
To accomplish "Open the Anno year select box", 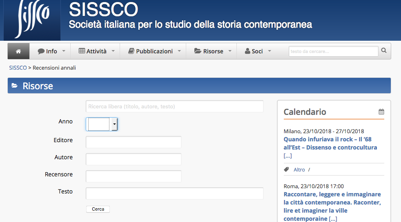I will pos(102,124).
